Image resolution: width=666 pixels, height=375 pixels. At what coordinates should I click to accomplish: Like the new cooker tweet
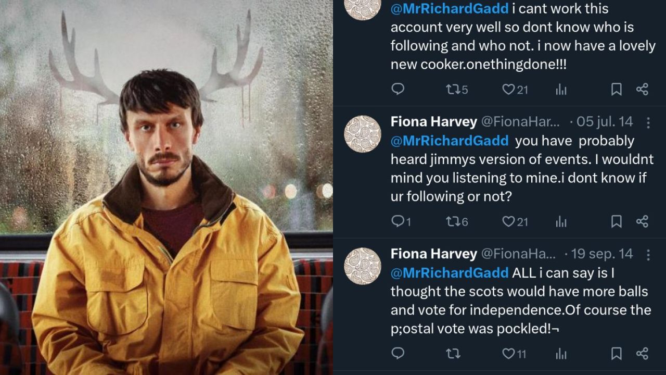pyautogui.click(x=508, y=89)
